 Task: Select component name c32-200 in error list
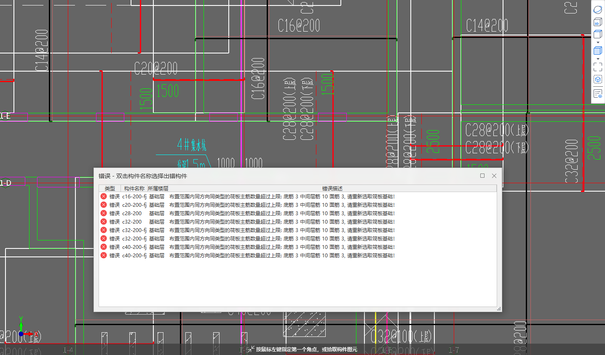(132, 222)
